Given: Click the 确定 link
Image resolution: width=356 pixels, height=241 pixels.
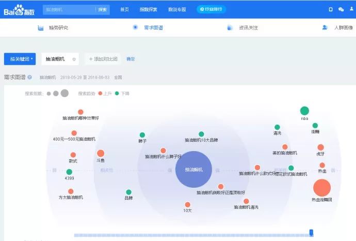Looking at the screenshot, I should (x=131, y=59).
